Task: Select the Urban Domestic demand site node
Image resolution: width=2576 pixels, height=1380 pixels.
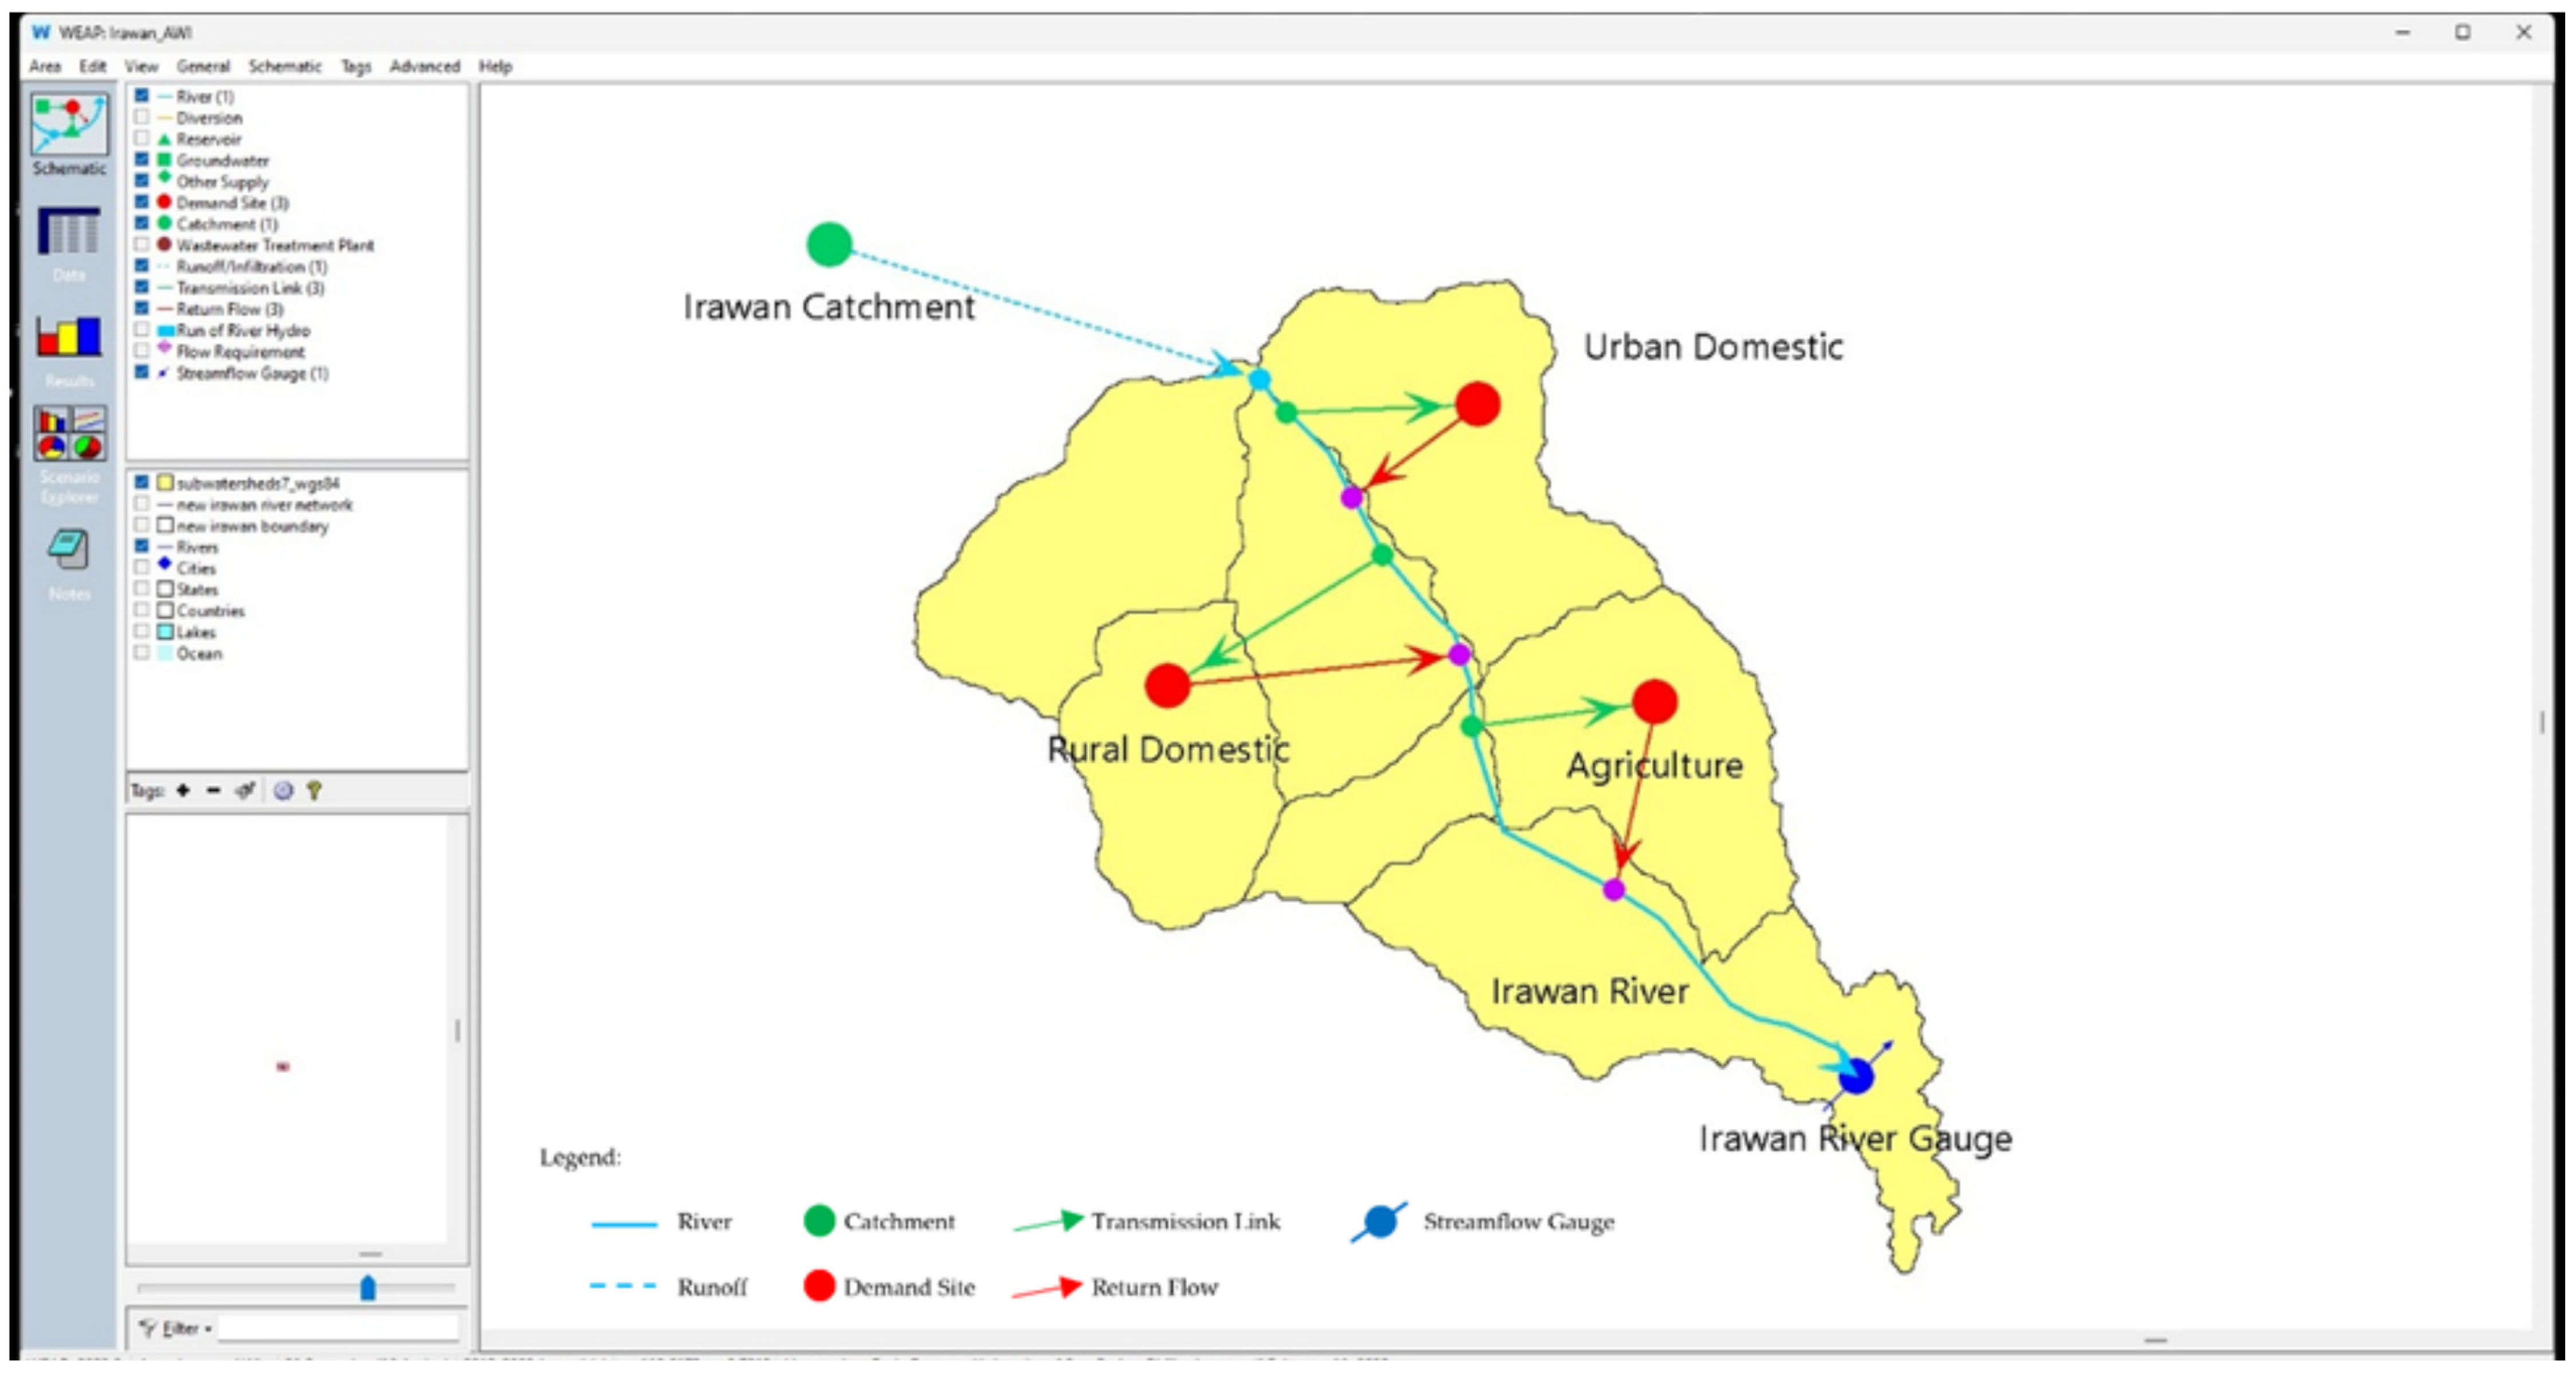Action: pyautogui.click(x=1477, y=404)
